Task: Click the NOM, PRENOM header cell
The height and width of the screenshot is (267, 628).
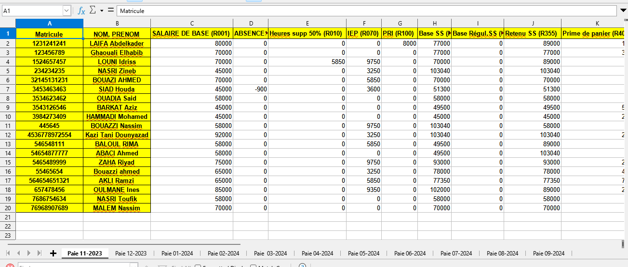Action: pyautogui.click(x=117, y=34)
